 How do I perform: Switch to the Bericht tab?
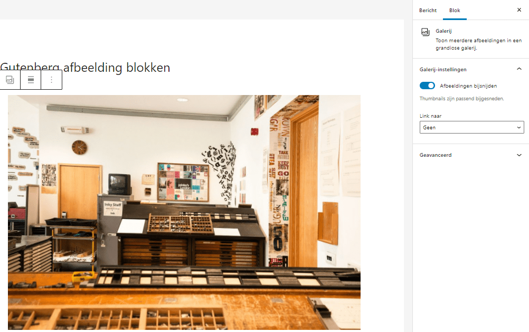pyautogui.click(x=428, y=11)
